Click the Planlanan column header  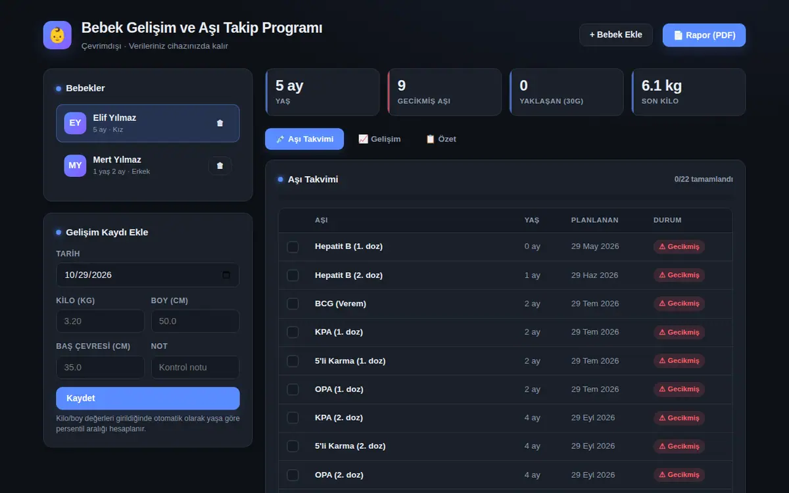coord(594,220)
